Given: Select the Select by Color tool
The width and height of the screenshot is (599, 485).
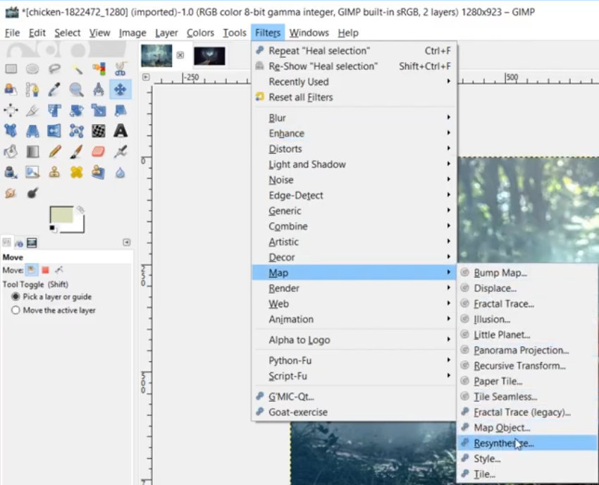Looking at the screenshot, I should pos(99,69).
